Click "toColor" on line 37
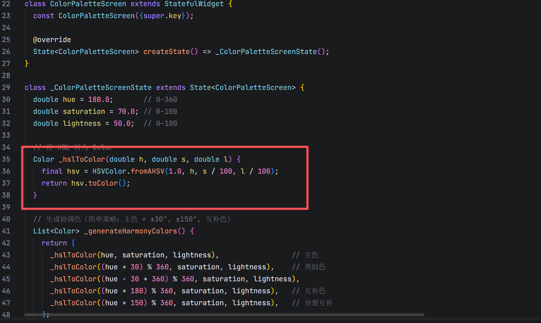Screen dimensions: 541x323 pos(103,183)
